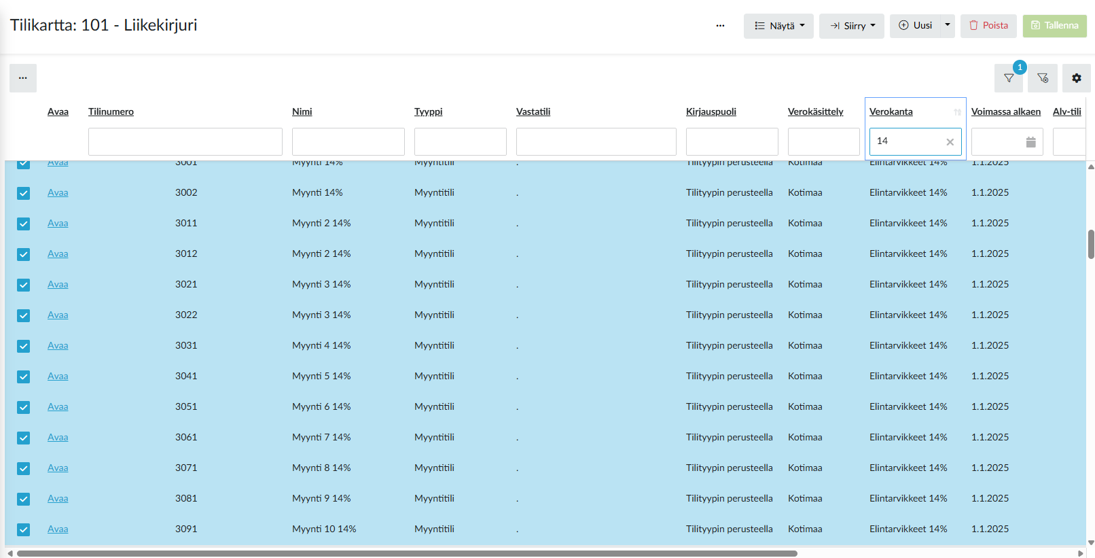This screenshot has width=1095, height=558.
Task: Expand the Siirry dropdown
Action: 851,26
